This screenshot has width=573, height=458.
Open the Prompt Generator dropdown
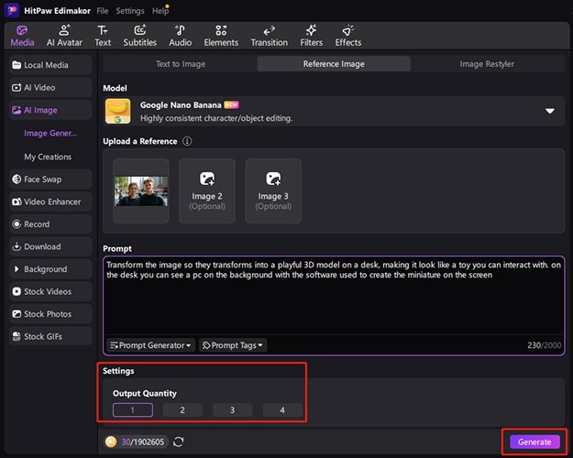(x=150, y=345)
